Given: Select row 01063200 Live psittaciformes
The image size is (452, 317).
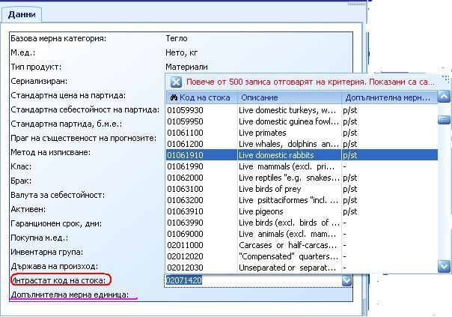Looking at the screenshot, I should pyautogui.click(x=302, y=200).
